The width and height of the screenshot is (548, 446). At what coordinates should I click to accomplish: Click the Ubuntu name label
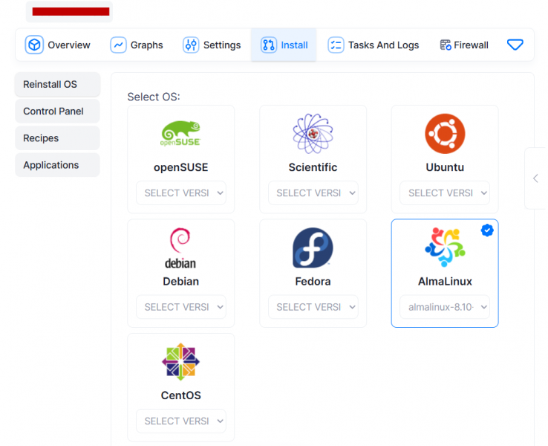tap(445, 167)
